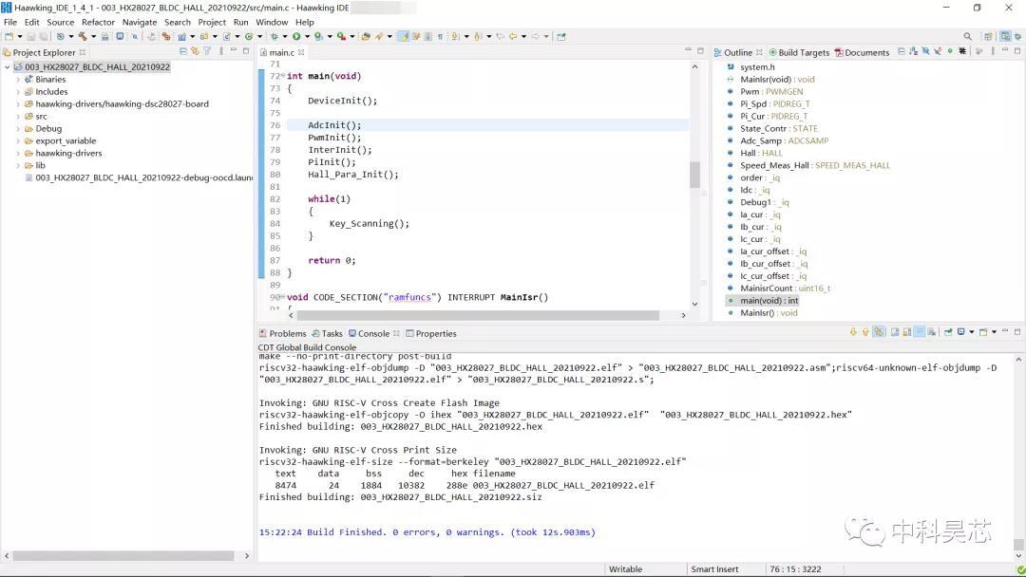This screenshot has width=1026, height=577.
Task: Select haawking-drivers/haawking-dsc28027-board folder
Action: click(x=122, y=103)
